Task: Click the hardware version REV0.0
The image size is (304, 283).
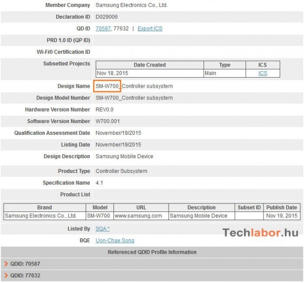Action: pyautogui.click(x=104, y=110)
